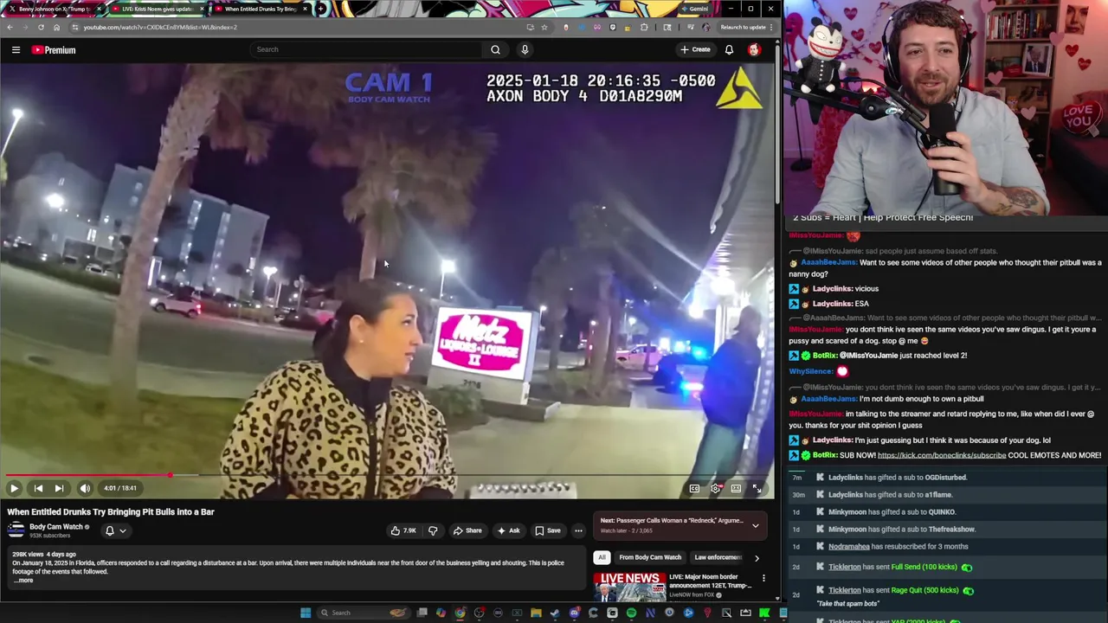The height and width of the screenshot is (623, 1108).
Task: Open a new browser tab
Action: pyautogui.click(x=320, y=9)
